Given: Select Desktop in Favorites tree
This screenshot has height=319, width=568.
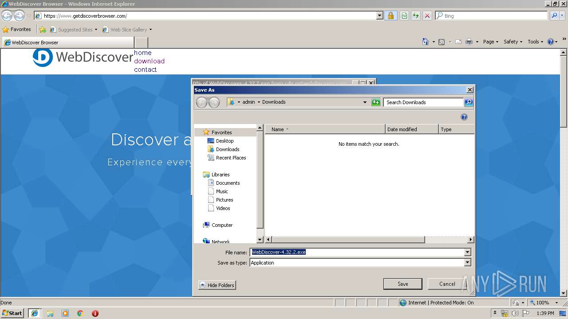Looking at the screenshot, I should coord(225,141).
